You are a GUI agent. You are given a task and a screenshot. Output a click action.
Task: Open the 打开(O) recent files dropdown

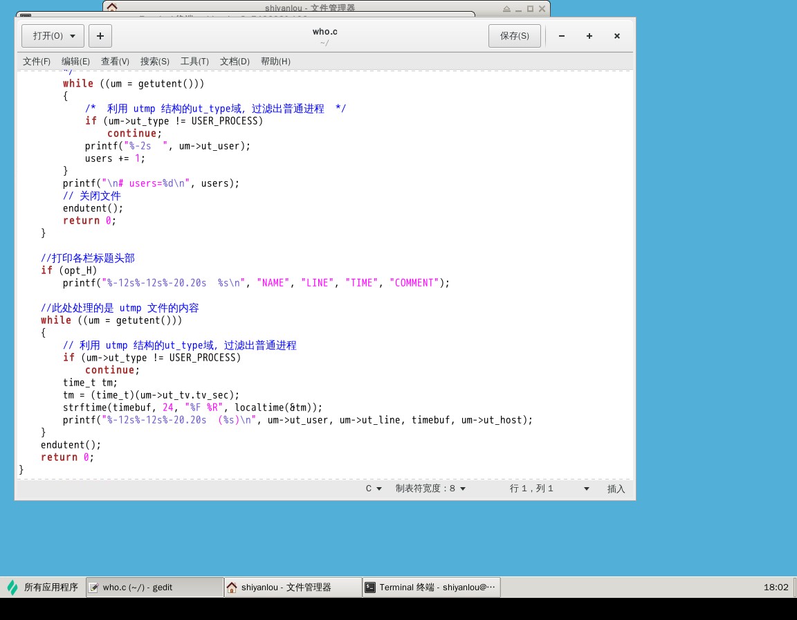point(53,35)
